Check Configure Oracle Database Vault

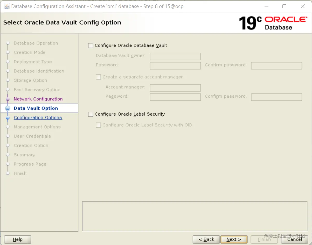coord(91,45)
